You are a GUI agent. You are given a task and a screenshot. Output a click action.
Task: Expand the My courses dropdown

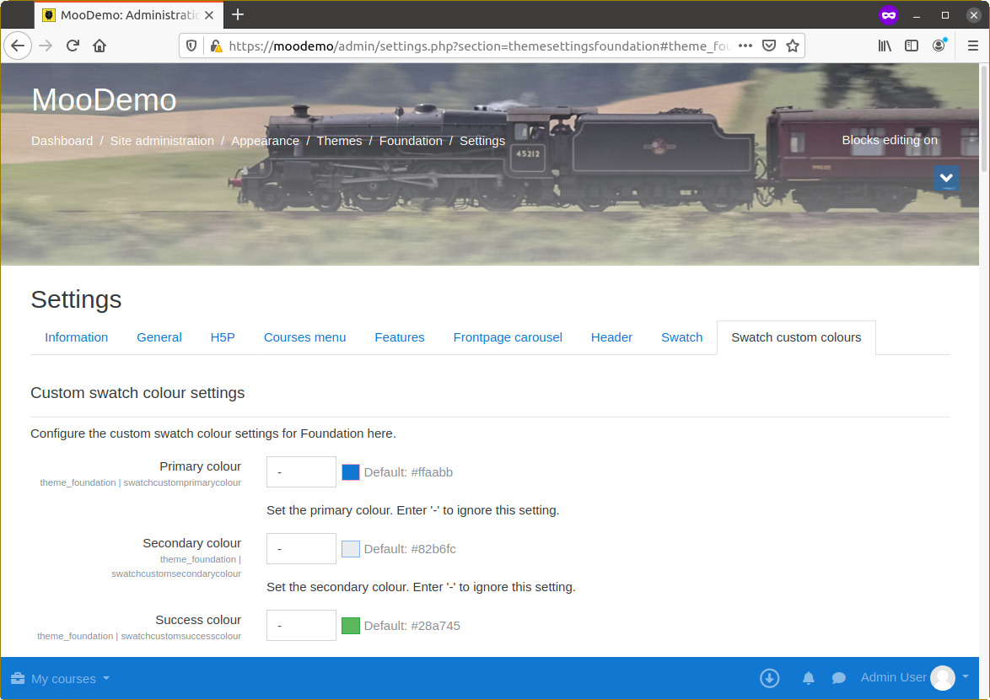70,679
